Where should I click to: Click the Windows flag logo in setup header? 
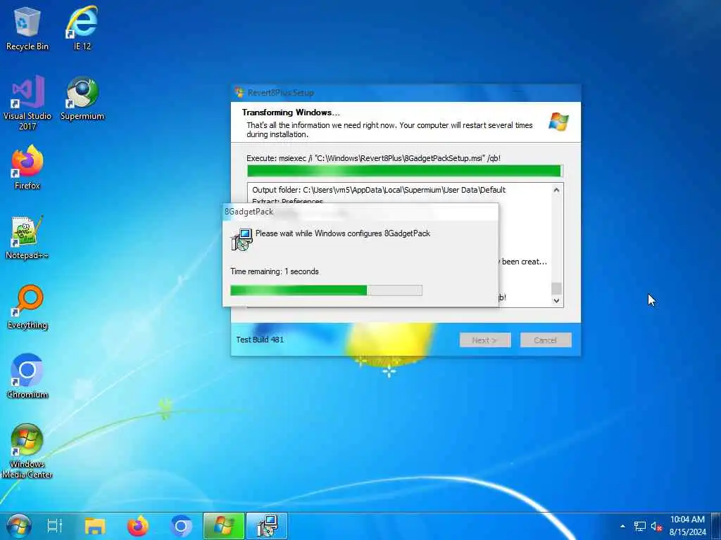(558, 122)
